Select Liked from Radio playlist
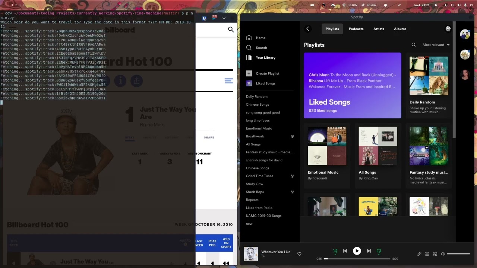The height and width of the screenshot is (268, 477). [259, 208]
